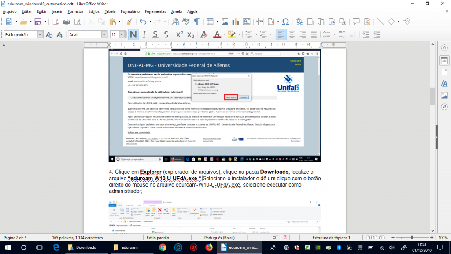Expand the font color dropdown arrow
Screen dimensions: 451x254
[x=224, y=34]
